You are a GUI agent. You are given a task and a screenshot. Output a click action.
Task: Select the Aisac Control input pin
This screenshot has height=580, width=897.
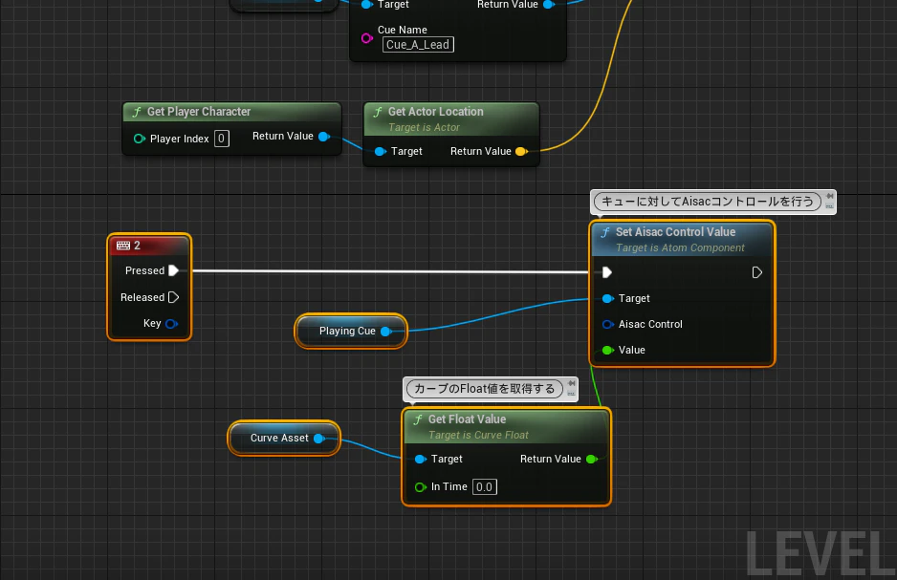pyautogui.click(x=608, y=325)
